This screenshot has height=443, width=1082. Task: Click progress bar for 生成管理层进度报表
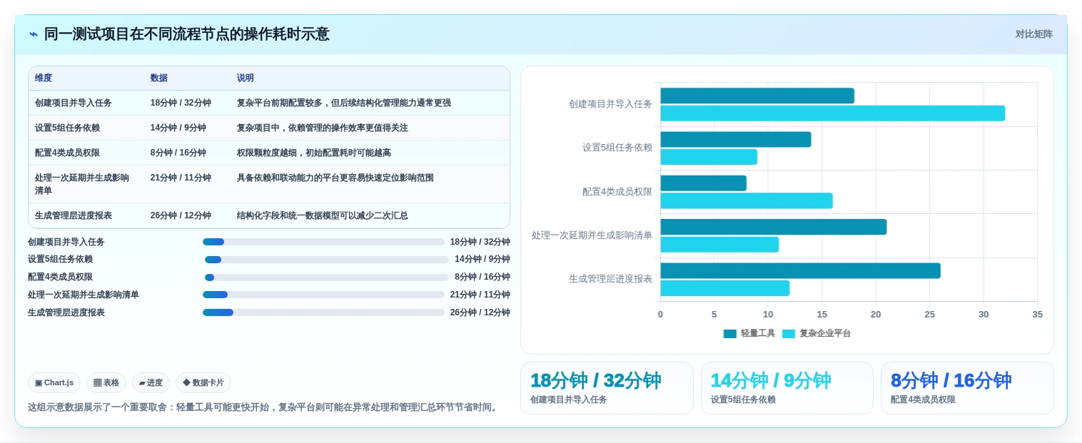tap(323, 312)
